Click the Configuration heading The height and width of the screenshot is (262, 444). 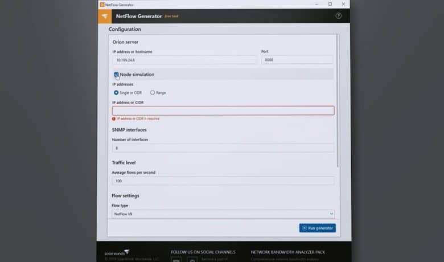(x=125, y=29)
